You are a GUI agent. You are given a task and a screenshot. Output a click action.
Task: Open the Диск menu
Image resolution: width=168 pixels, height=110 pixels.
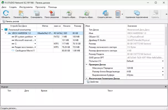[4, 7]
